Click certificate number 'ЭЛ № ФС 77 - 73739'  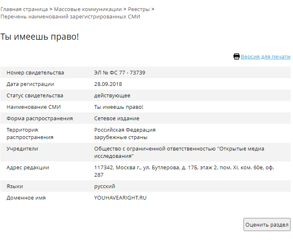click(x=120, y=73)
